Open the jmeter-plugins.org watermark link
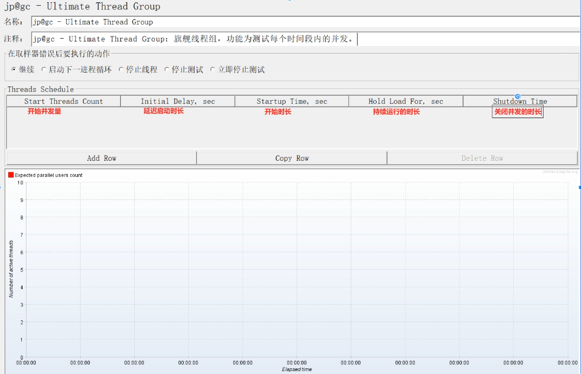 pyautogui.click(x=560, y=172)
